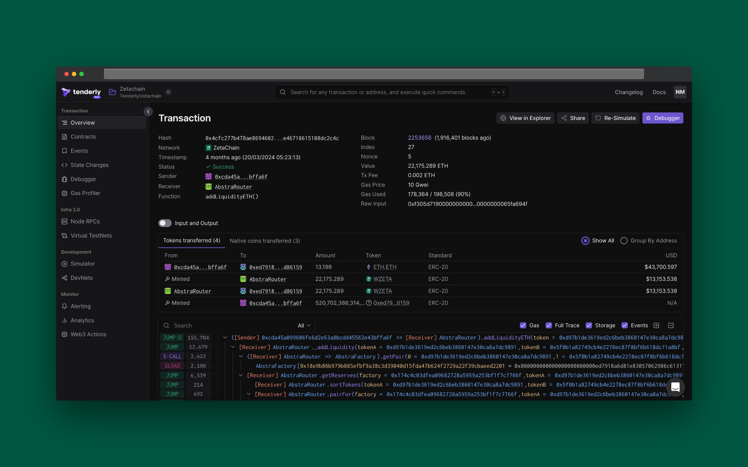Click the NM user avatar

[x=680, y=92]
